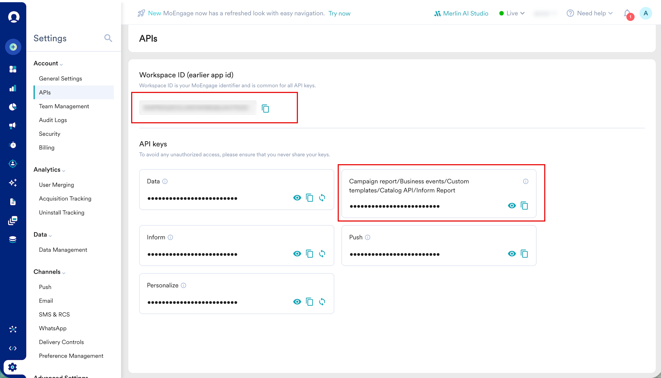661x378 pixels.
Task: Click the create new plus button
Action: pyautogui.click(x=13, y=47)
